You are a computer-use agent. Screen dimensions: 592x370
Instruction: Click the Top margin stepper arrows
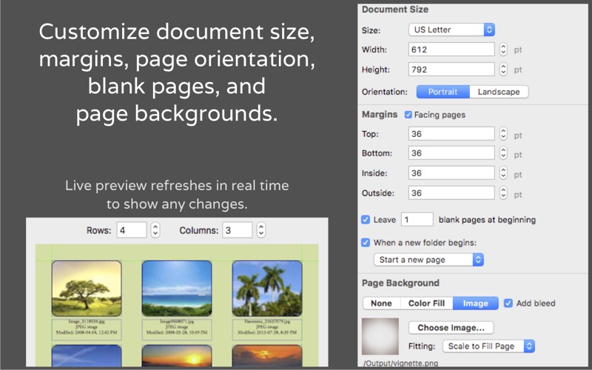pos(503,134)
